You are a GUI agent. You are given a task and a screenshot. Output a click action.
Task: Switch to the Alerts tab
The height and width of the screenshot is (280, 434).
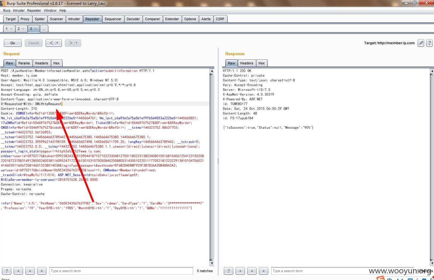pos(206,19)
